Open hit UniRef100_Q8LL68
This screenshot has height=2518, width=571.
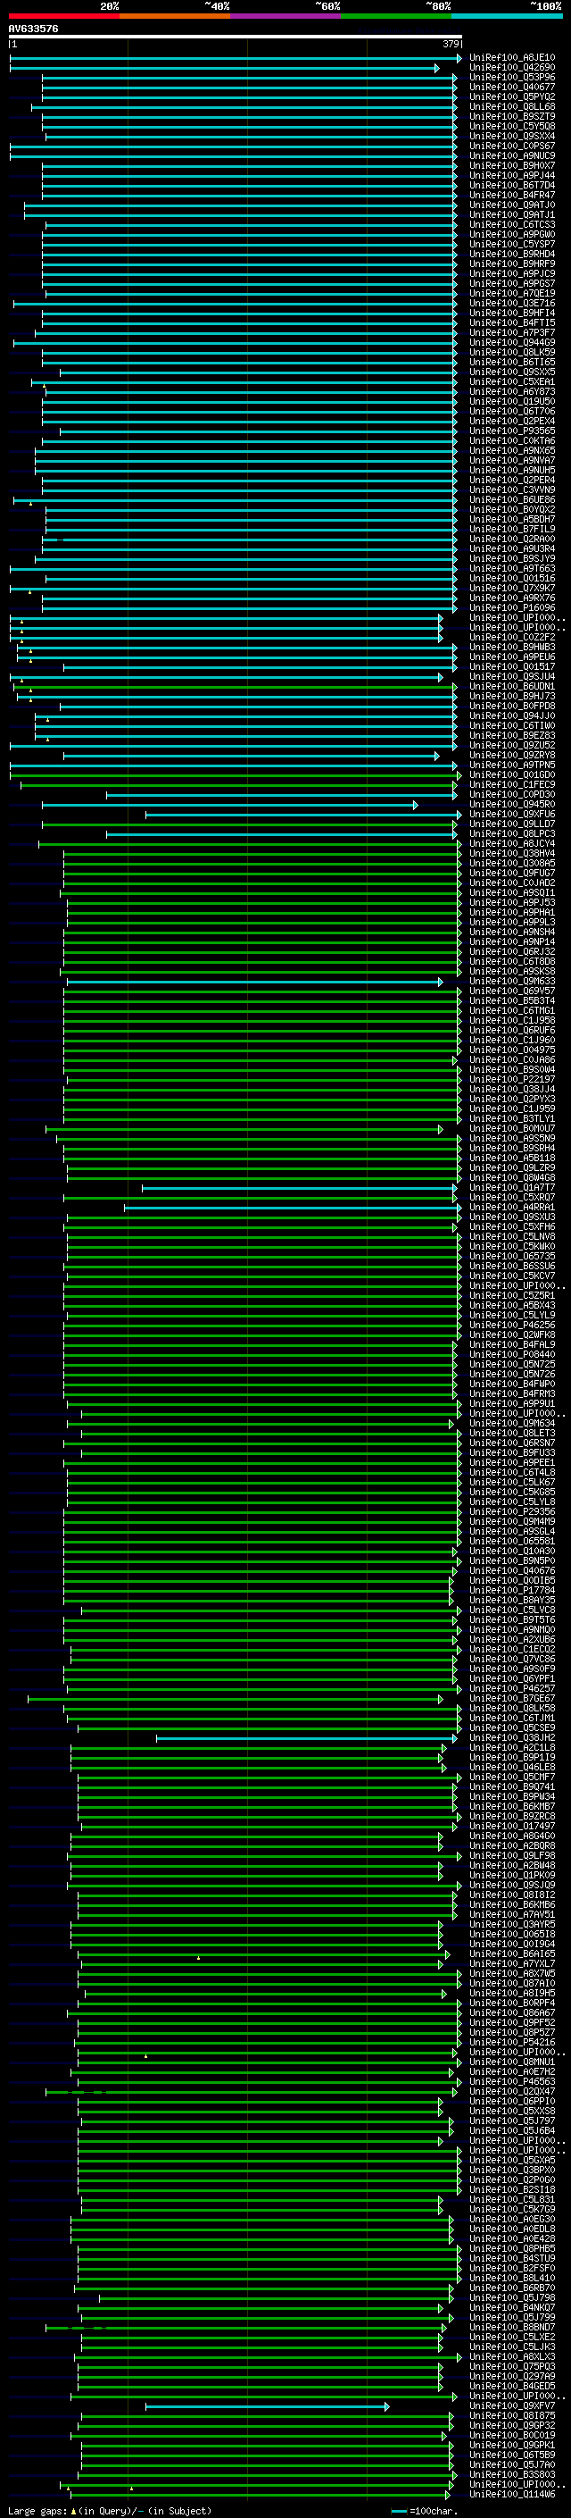(512, 106)
